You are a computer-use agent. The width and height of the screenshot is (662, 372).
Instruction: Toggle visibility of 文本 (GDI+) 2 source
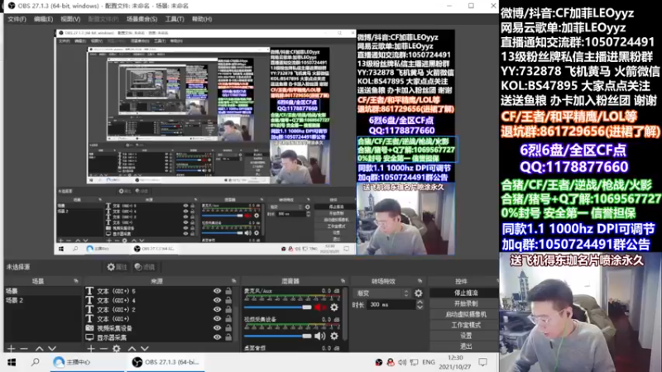click(217, 309)
